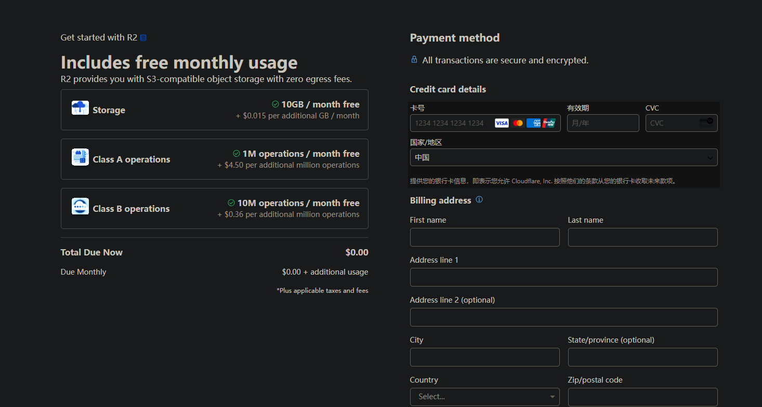Click the UnionPay card logo
This screenshot has height=407, width=762.
(x=549, y=123)
